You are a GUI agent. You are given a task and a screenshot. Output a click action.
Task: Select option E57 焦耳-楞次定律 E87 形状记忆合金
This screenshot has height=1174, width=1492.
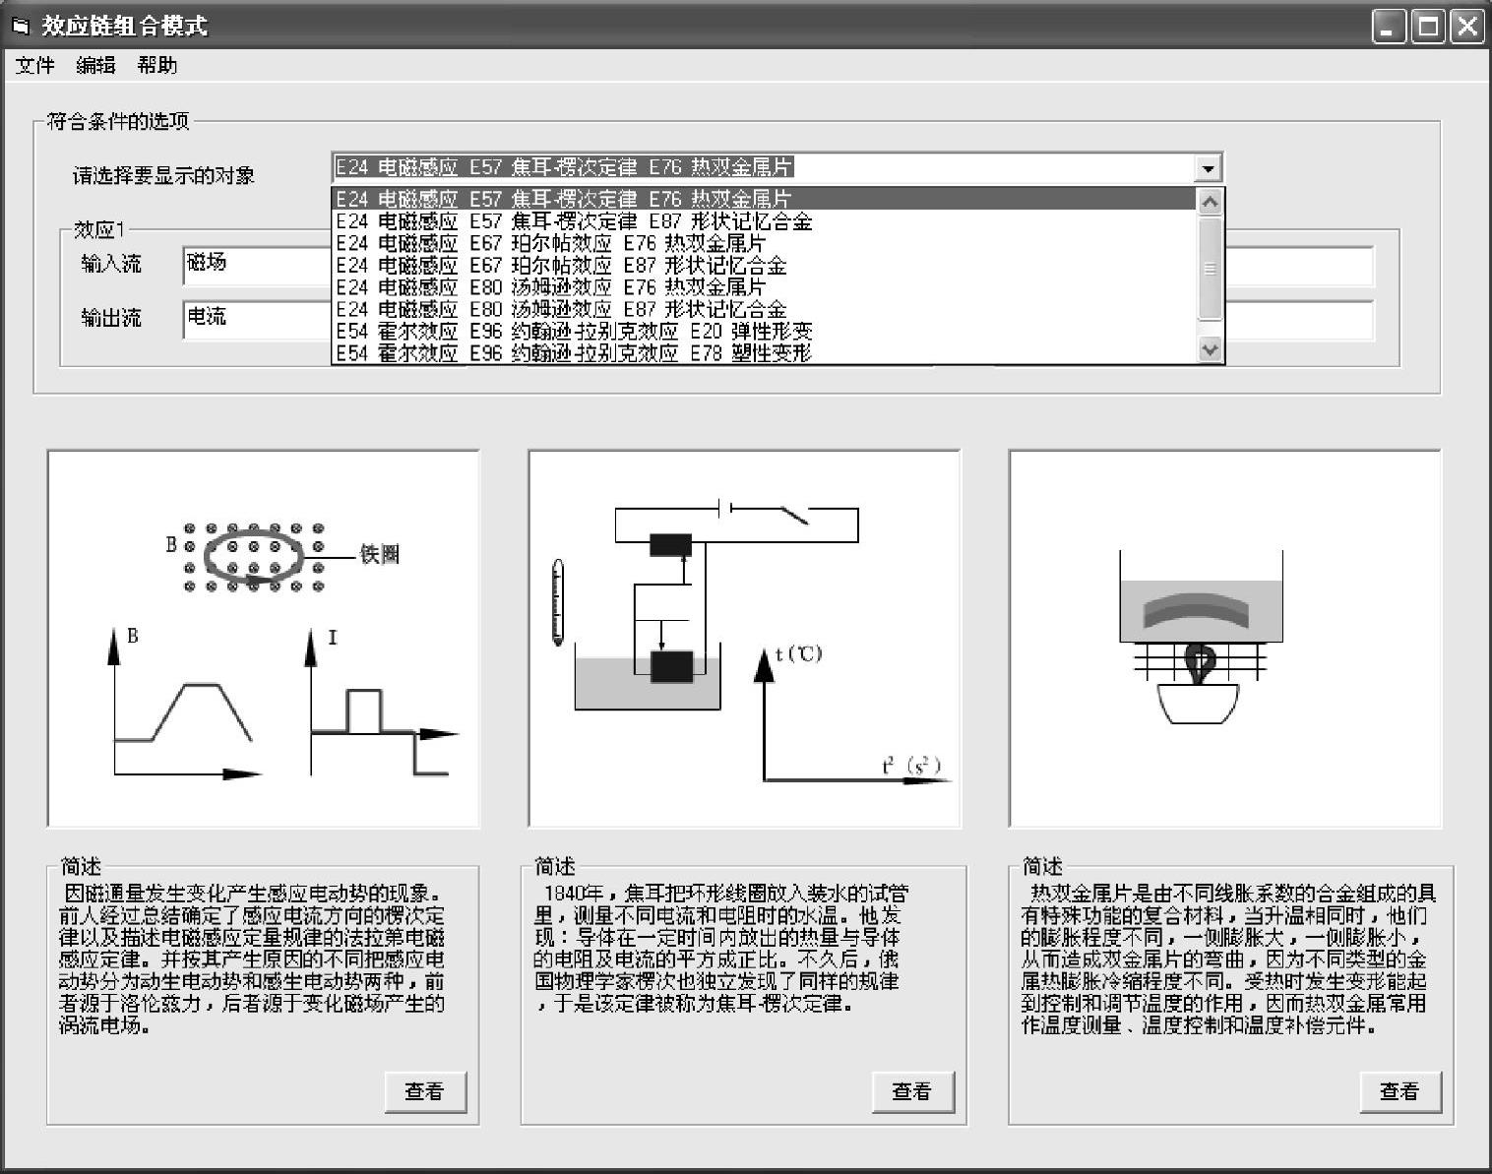765,221
